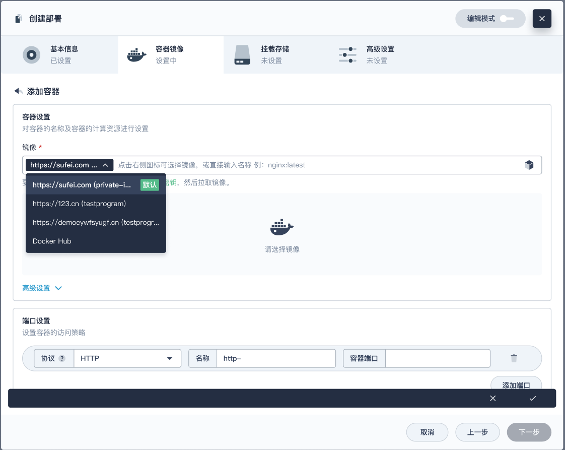Delete the port row with trash icon
Screen dimensions: 565x450
pos(514,358)
